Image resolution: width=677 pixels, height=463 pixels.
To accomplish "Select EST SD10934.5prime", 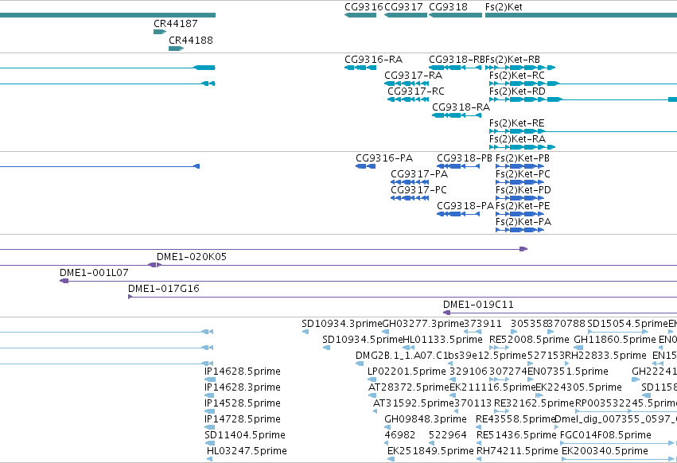I will point(326,348).
